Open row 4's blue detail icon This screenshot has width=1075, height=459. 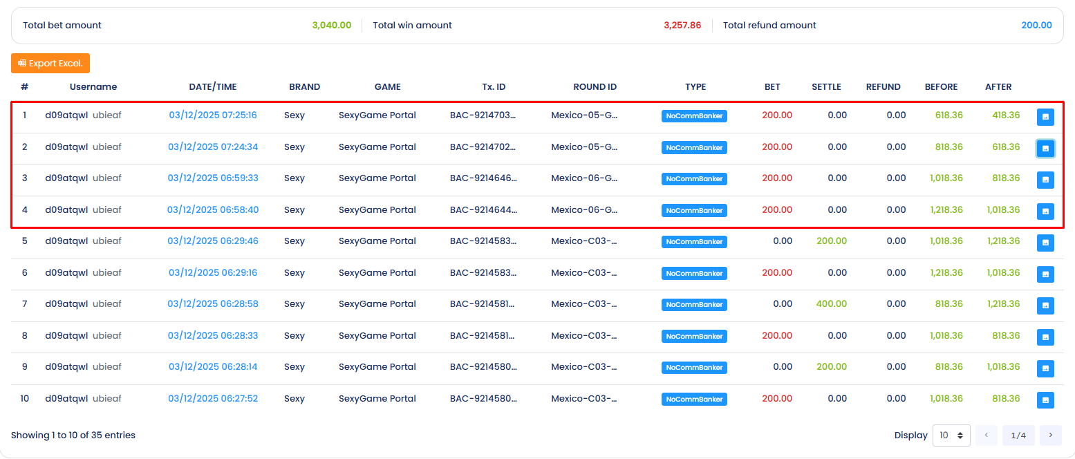click(1045, 211)
